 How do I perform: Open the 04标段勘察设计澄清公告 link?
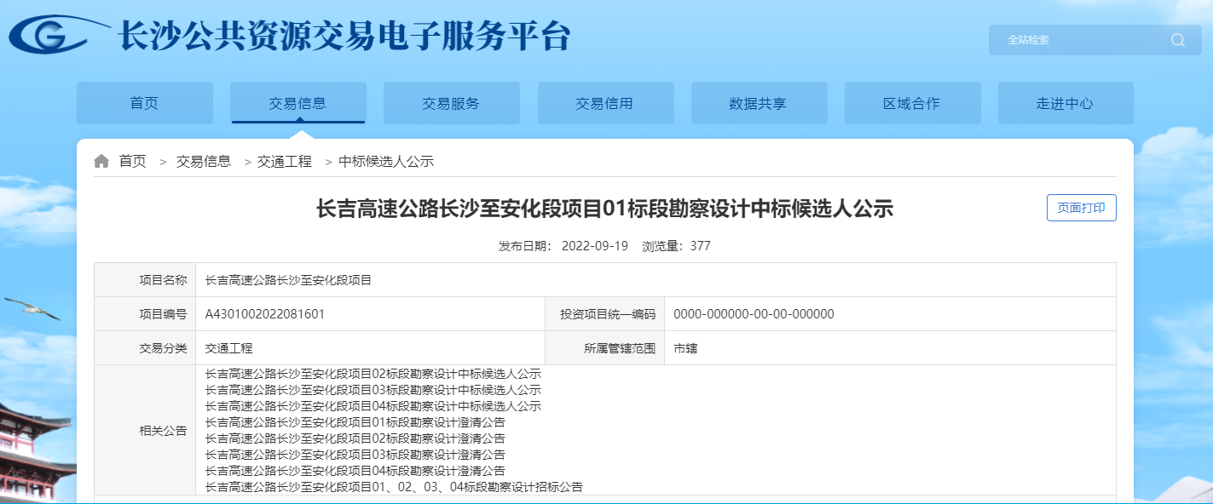click(355, 471)
